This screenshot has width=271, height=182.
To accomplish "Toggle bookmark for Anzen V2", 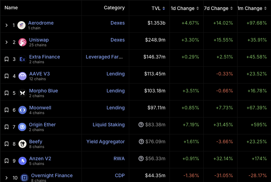I will [7, 161].
